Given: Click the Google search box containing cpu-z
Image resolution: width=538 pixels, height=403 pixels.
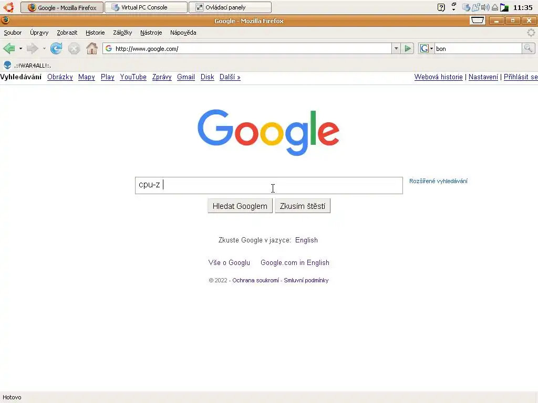Looking at the screenshot, I should click(269, 185).
